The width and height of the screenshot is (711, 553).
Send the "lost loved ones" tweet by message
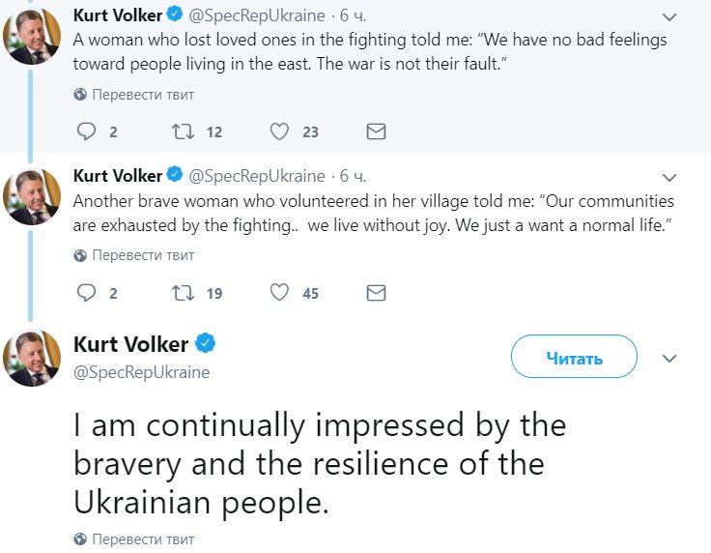point(376,131)
